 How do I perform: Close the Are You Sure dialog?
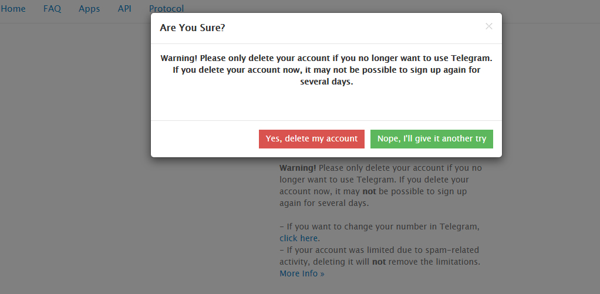pyautogui.click(x=488, y=26)
